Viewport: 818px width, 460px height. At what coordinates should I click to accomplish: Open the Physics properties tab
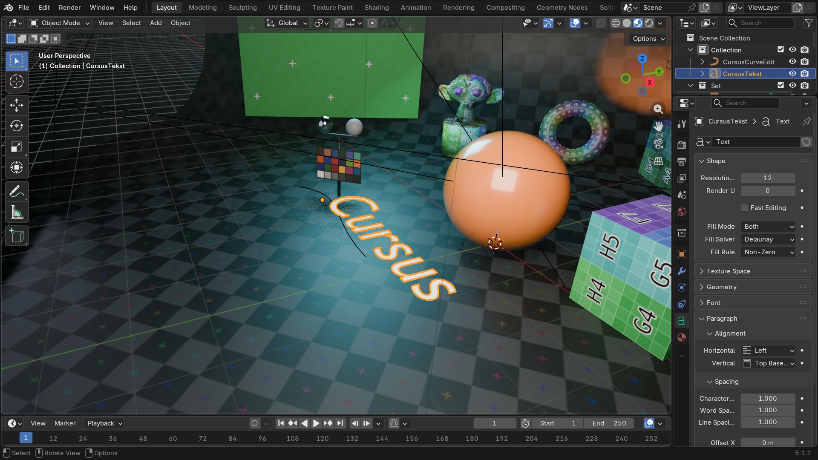coord(682,287)
